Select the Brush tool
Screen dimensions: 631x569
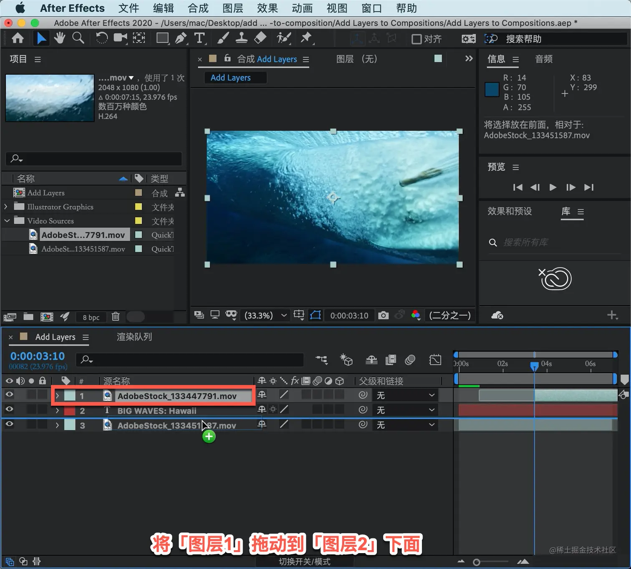[223, 38]
